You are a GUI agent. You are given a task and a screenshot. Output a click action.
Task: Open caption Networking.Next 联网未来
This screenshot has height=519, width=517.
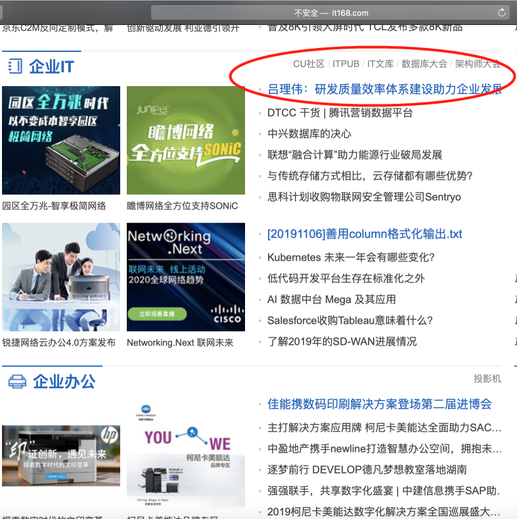tap(181, 342)
